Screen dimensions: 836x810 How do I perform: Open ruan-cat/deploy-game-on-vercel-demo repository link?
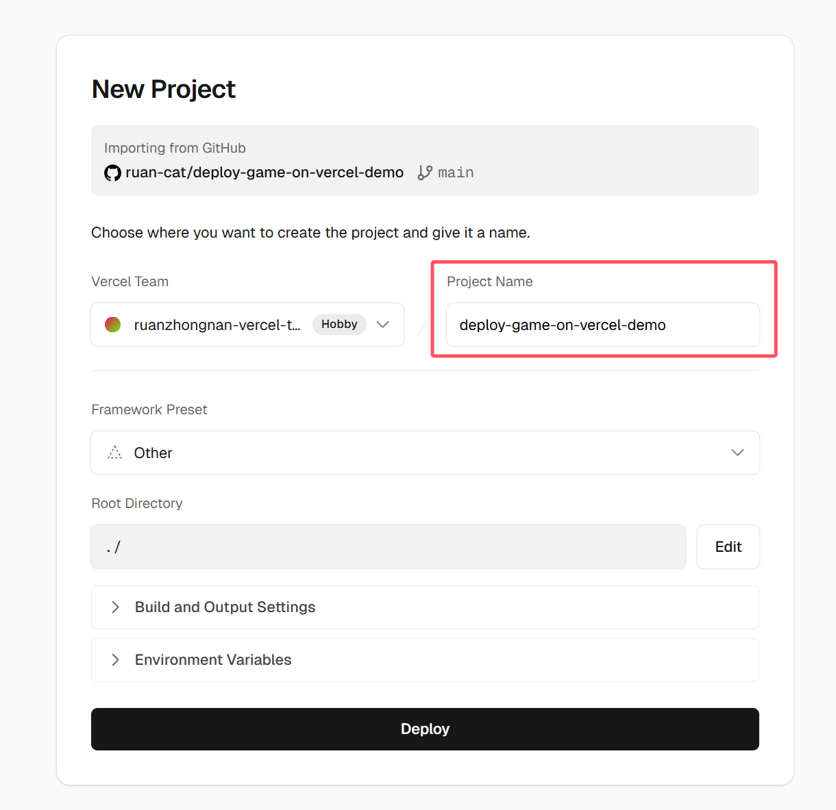click(265, 173)
